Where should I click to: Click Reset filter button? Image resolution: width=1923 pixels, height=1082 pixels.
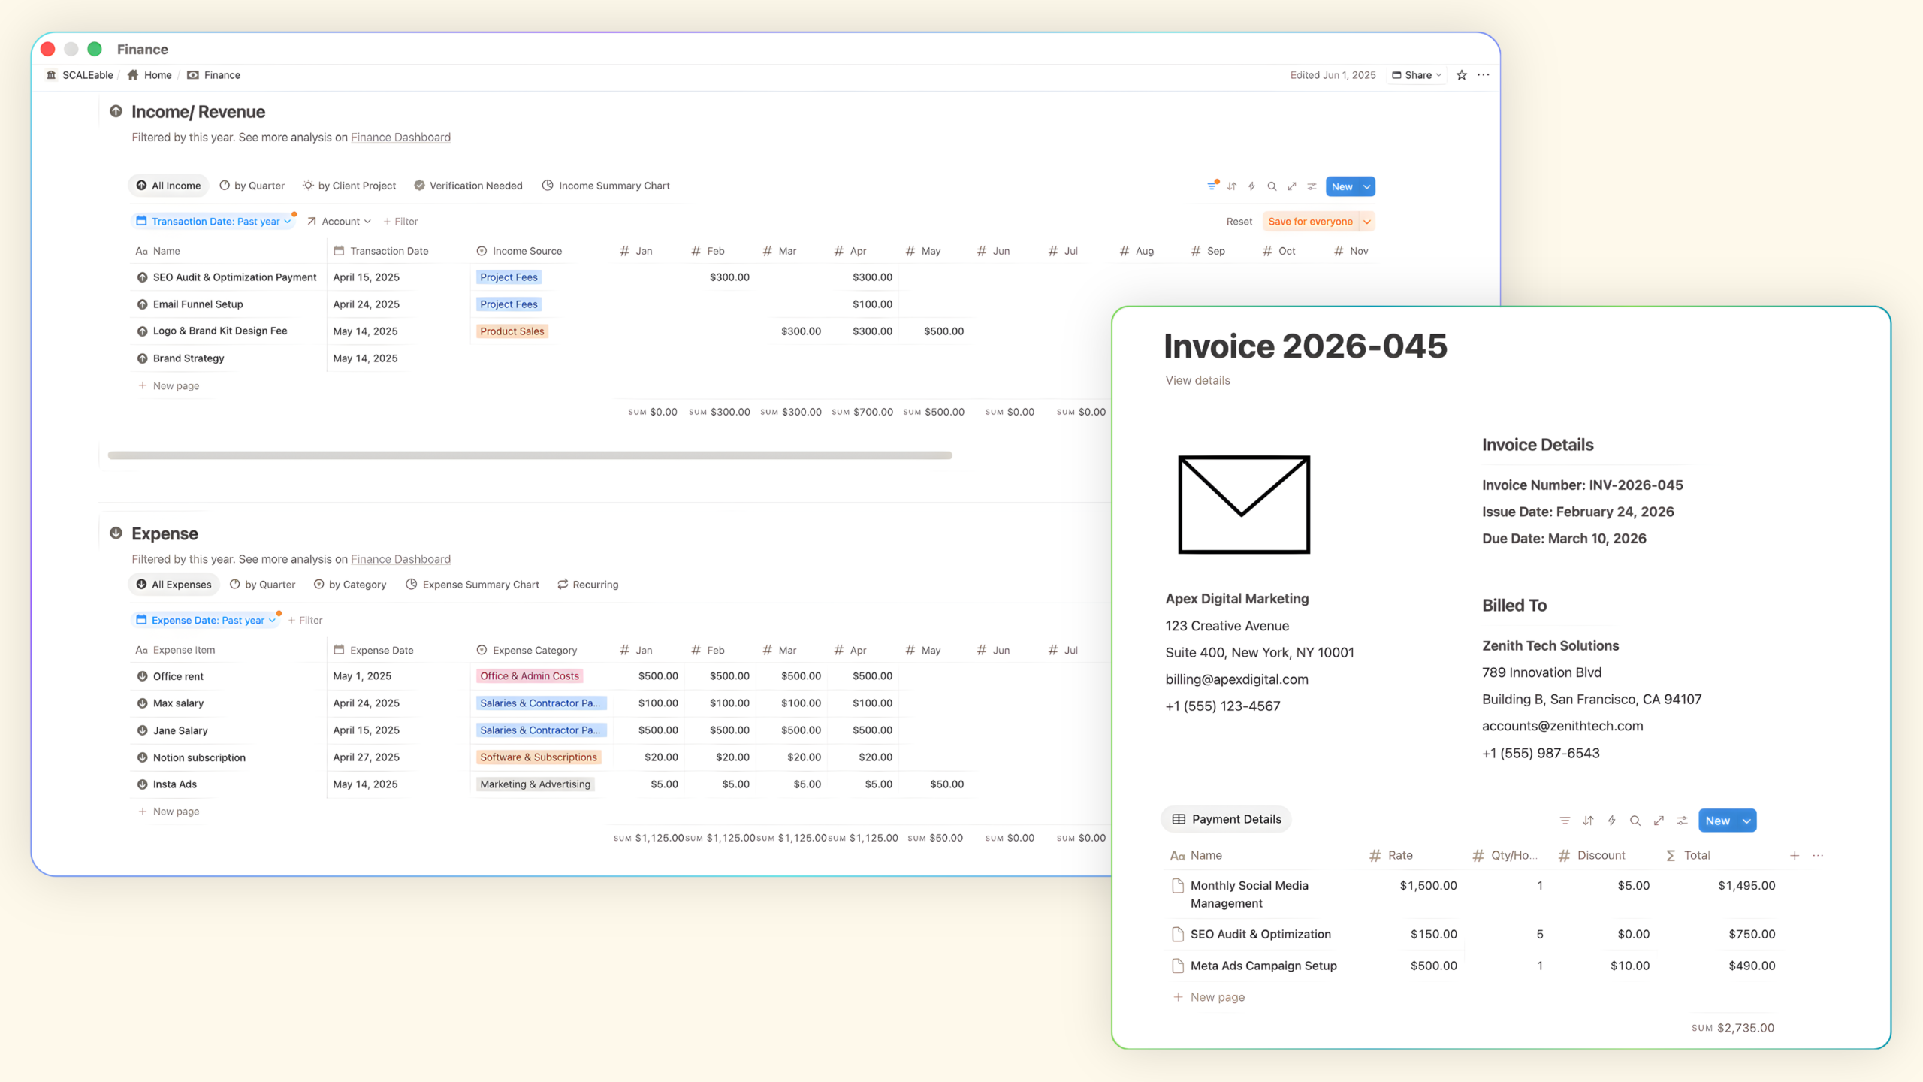(1239, 222)
